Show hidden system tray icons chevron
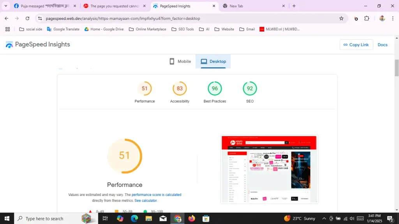 click(x=324, y=219)
